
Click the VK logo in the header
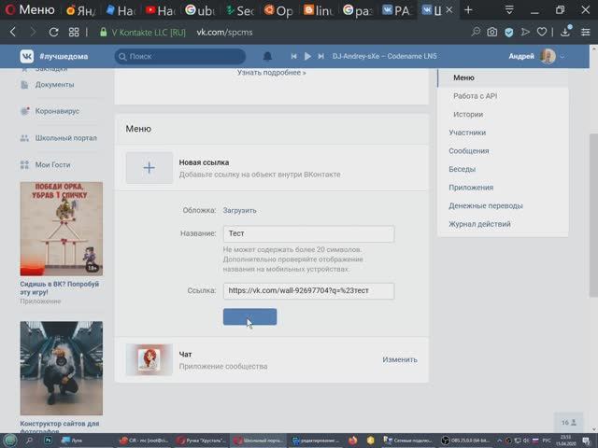pyautogui.click(x=27, y=56)
